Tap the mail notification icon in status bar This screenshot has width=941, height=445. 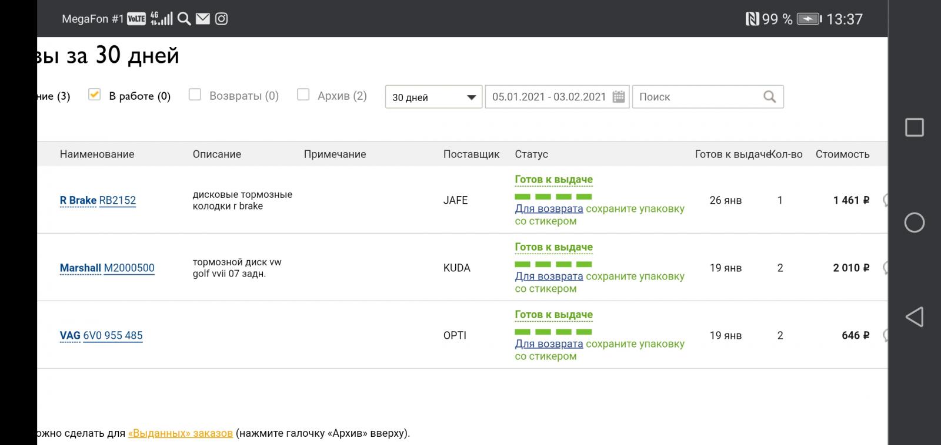tap(203, 19)
